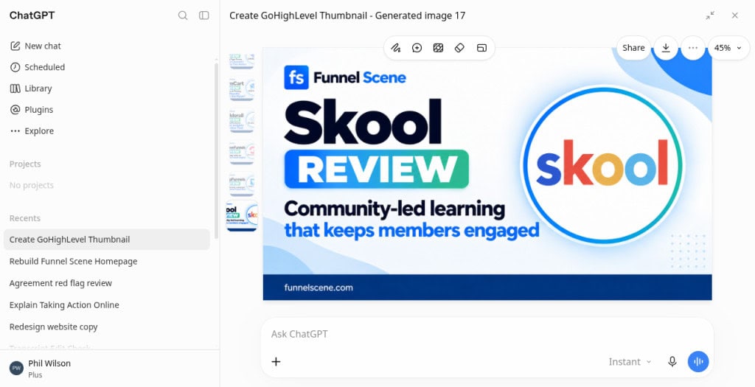Click the generated Skool Review image
This screenshot has height=387, width=755.
(x=487, y=174)
